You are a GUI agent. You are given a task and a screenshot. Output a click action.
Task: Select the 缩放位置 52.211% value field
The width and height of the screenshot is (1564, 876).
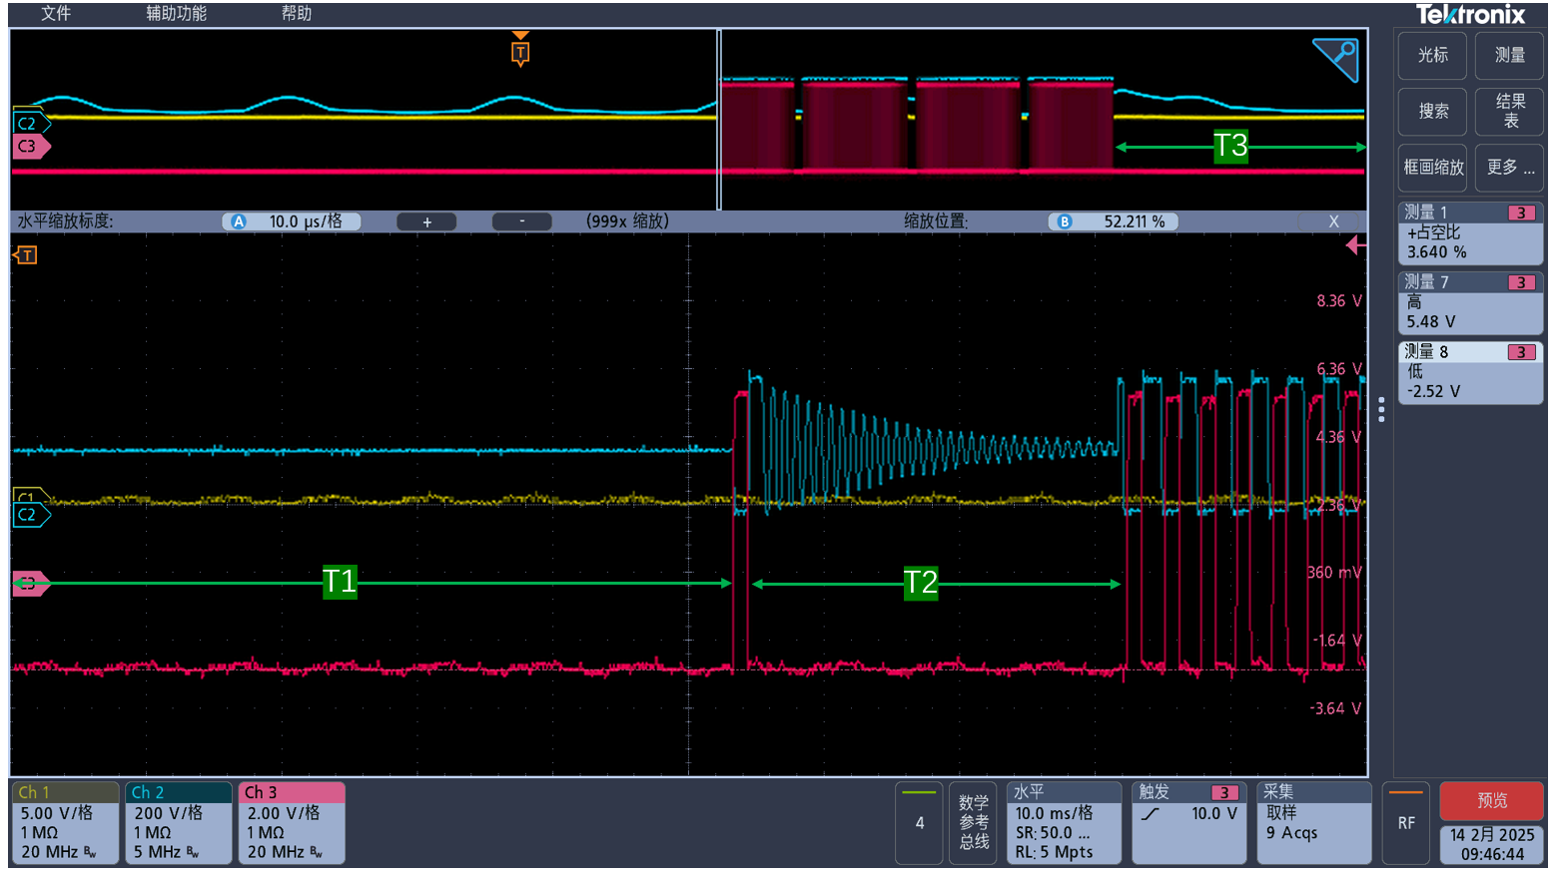click(1114, 220)
